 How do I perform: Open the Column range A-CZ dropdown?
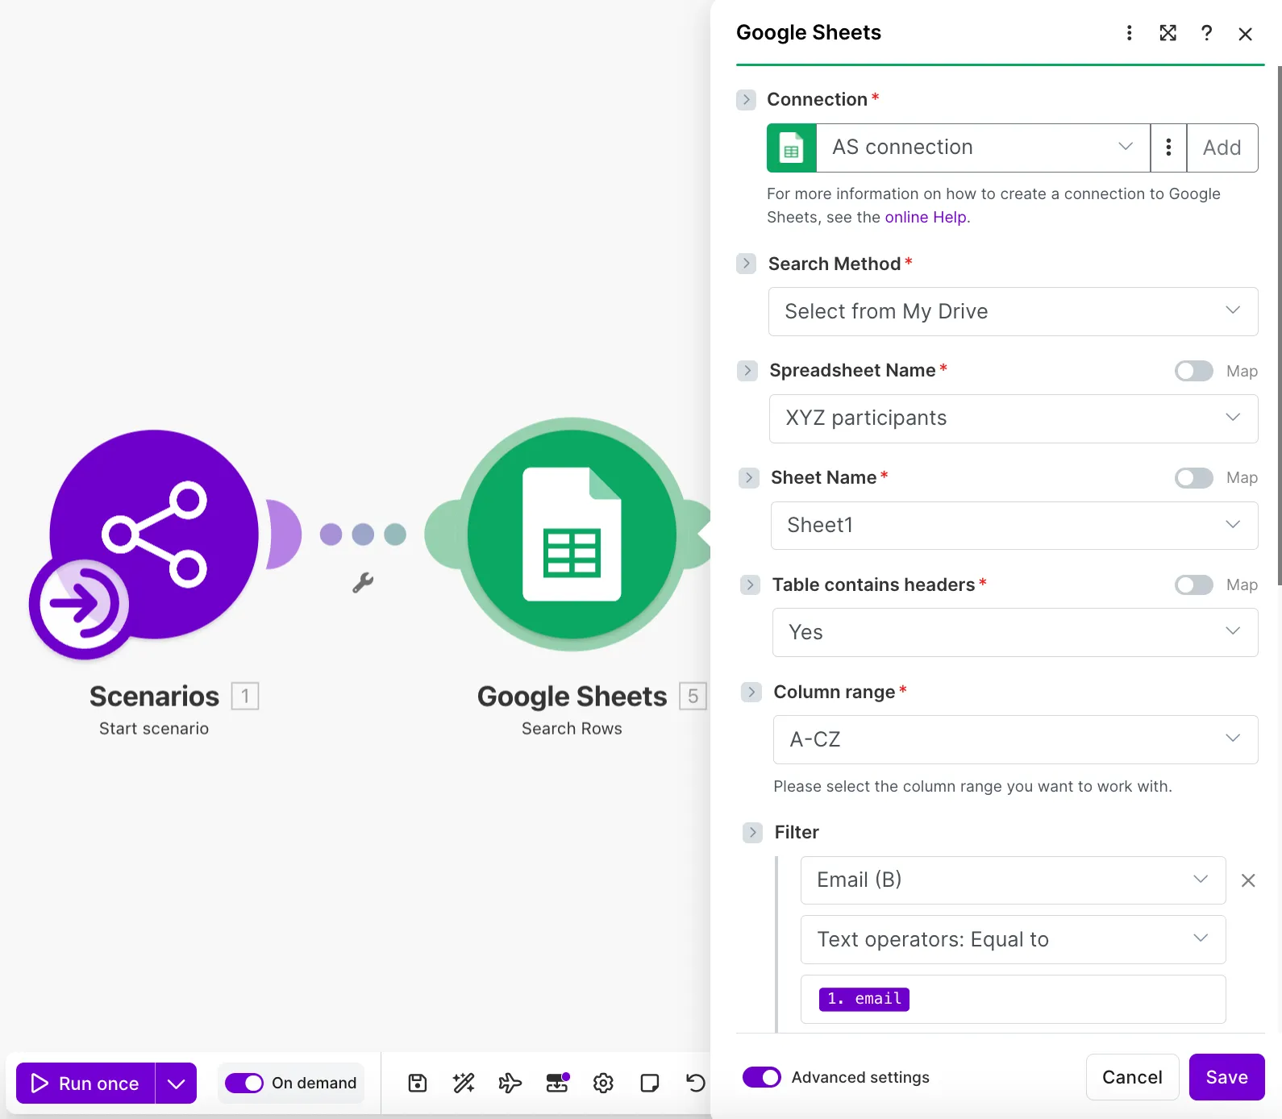coord(1015,739)
